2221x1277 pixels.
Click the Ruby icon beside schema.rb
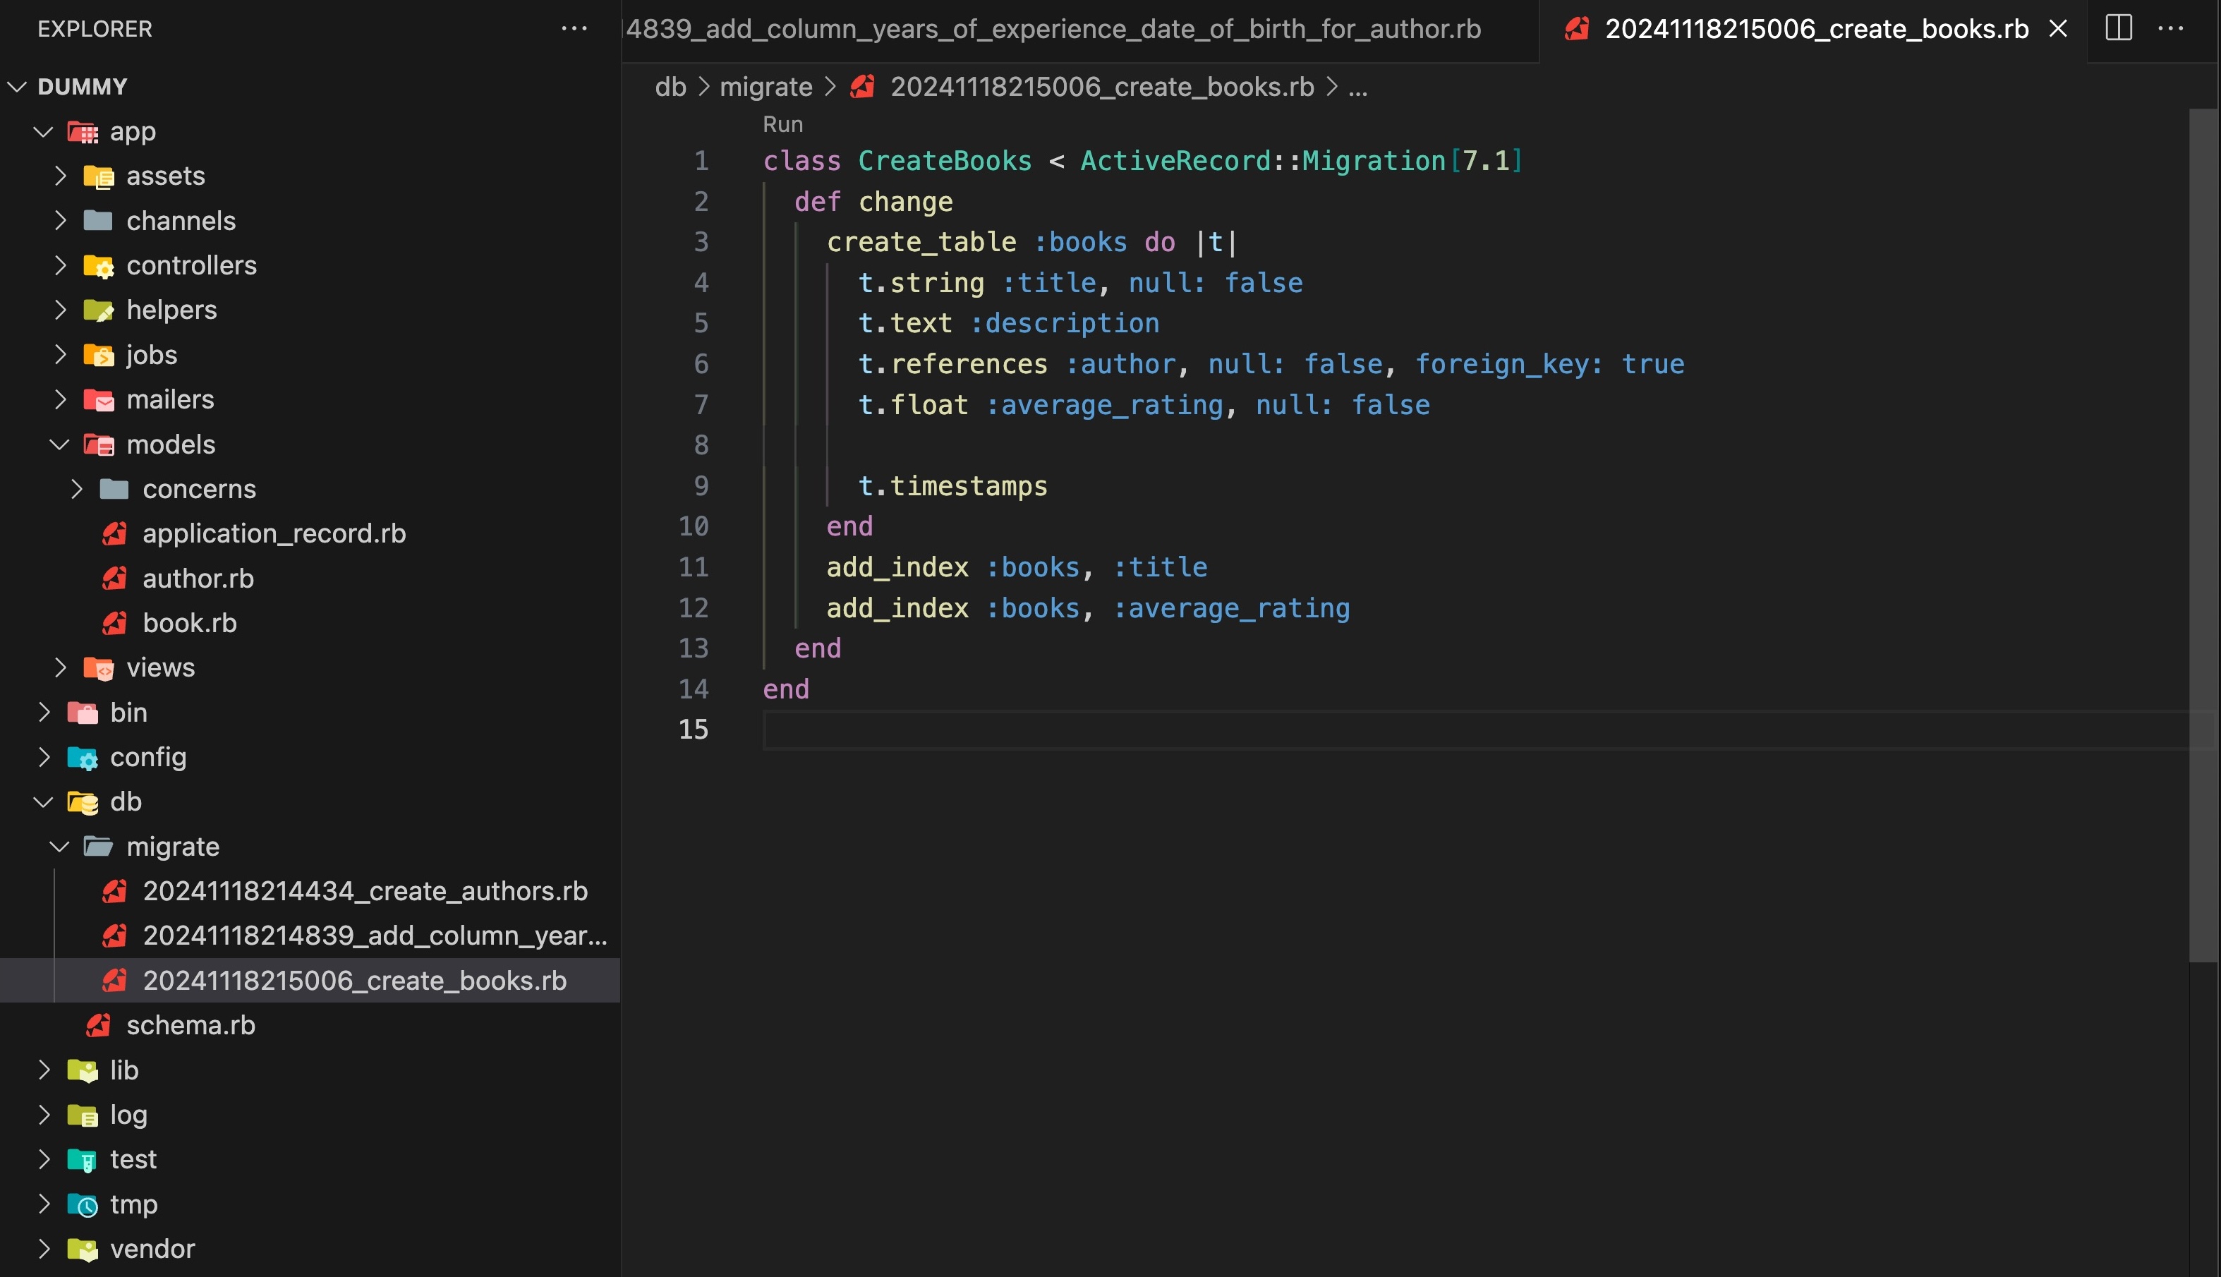[98, 1024]
